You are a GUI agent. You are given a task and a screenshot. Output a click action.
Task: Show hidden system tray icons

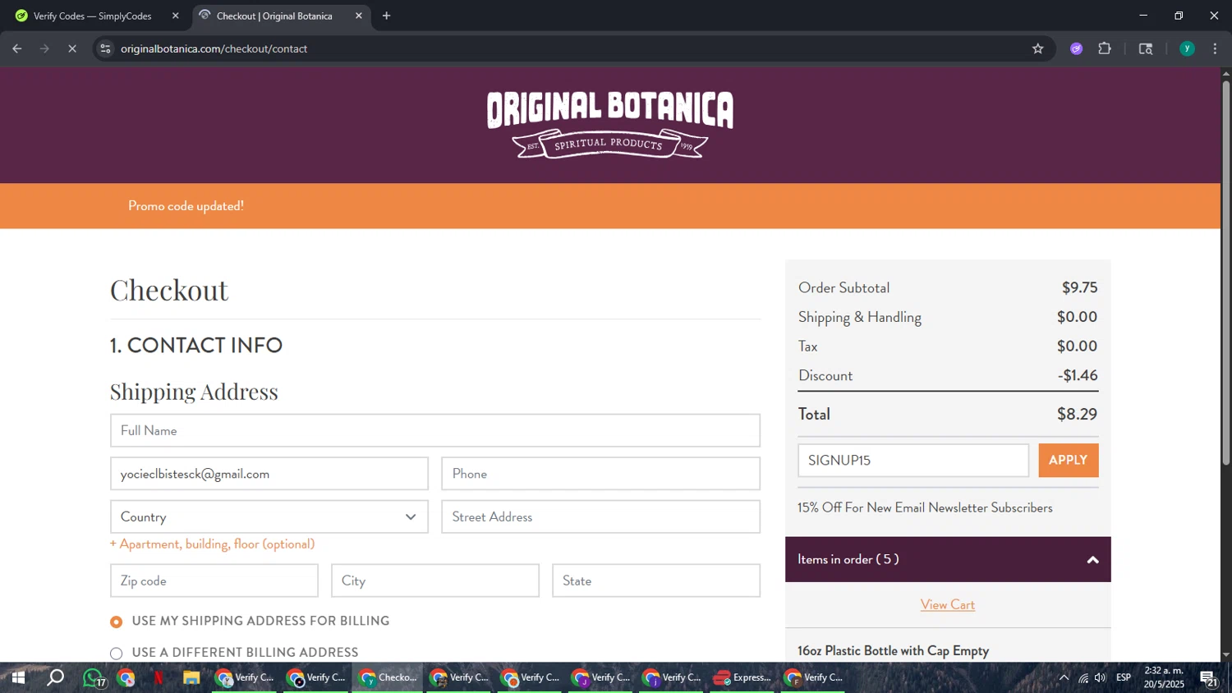(1064, 677)
